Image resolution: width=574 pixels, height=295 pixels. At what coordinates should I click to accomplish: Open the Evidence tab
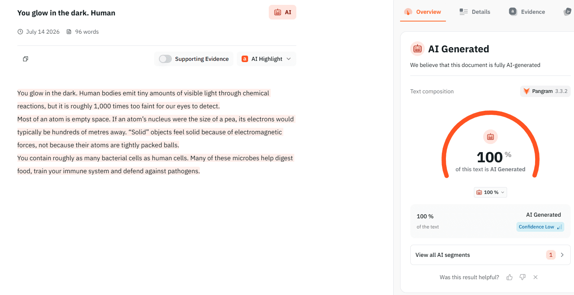[x=527, y=12]
